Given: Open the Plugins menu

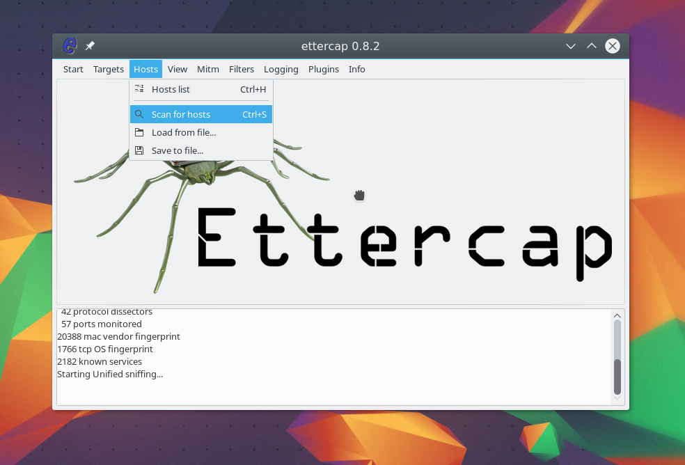Looking at the screenshot, I should click(x=324, y=69).
